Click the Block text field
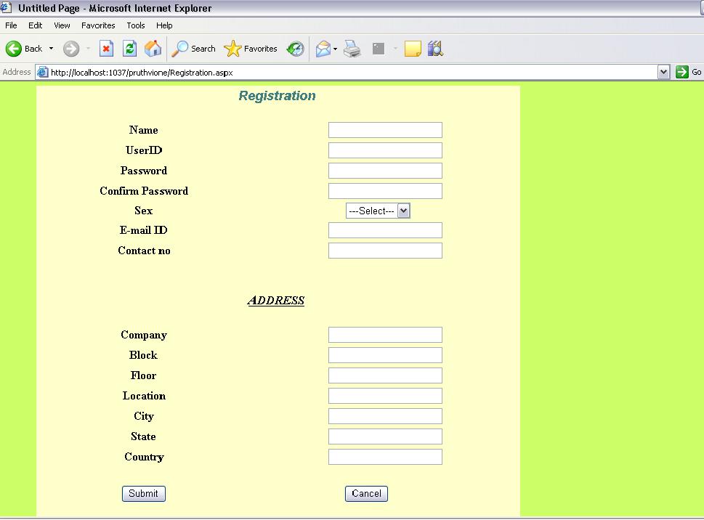 point(385,355)
